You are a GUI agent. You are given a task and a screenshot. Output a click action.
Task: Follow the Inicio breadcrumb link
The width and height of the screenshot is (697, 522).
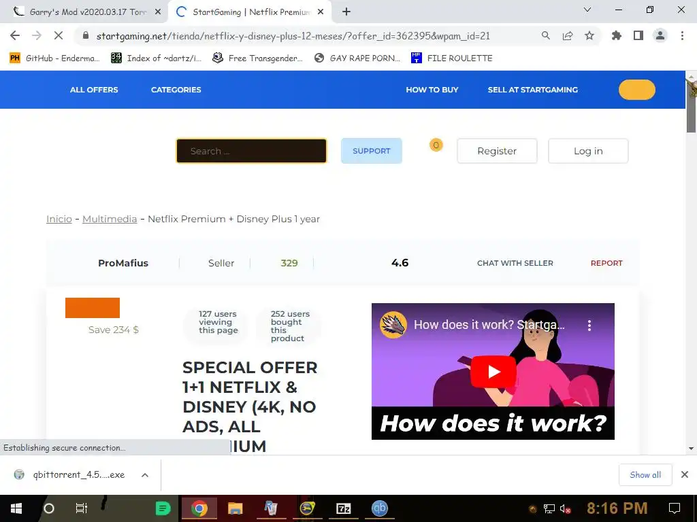[59, 219]
